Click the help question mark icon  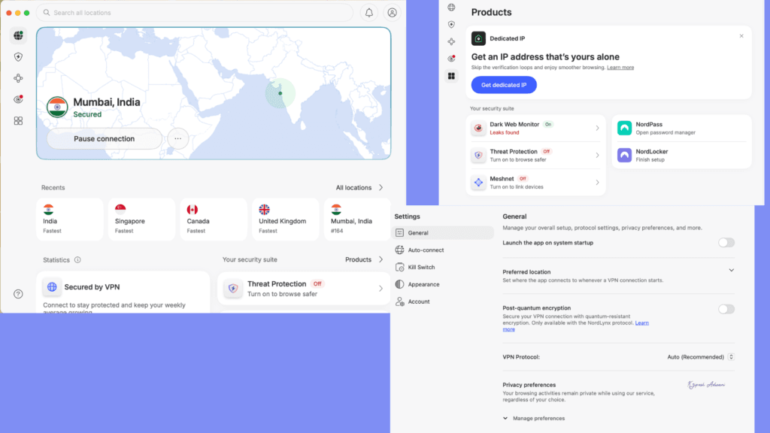(18, 294)
